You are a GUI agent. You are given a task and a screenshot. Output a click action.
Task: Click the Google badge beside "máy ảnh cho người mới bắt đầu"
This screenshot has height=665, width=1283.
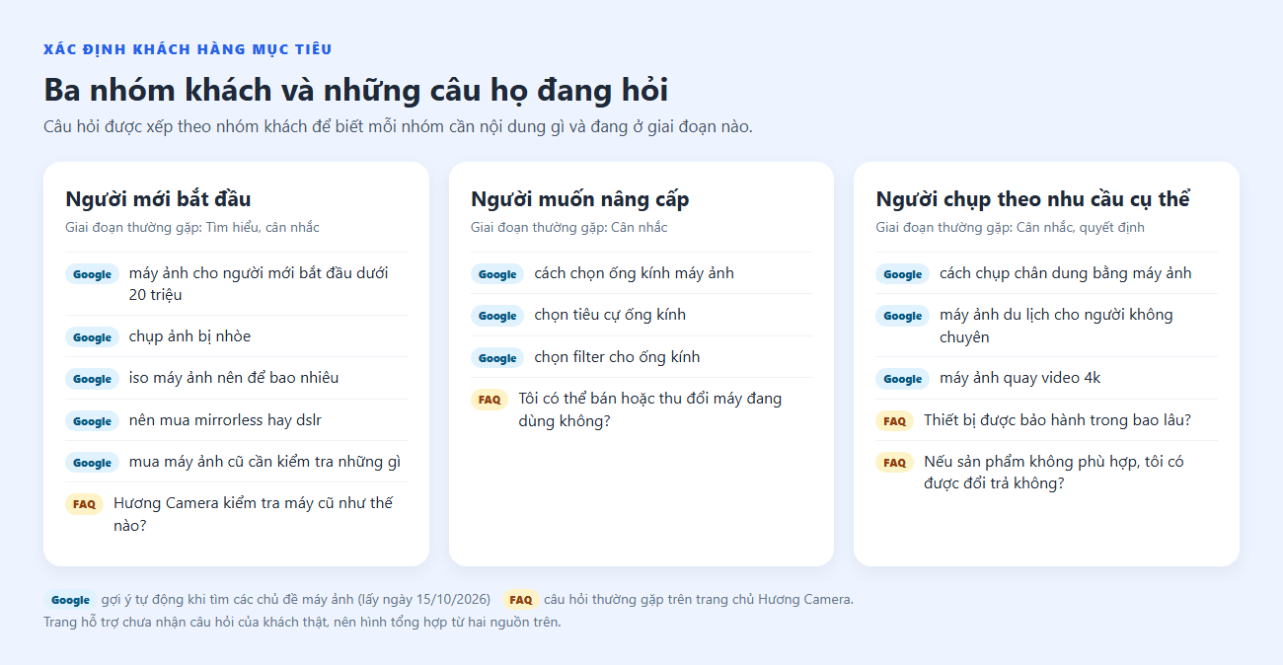pos(92,274)
